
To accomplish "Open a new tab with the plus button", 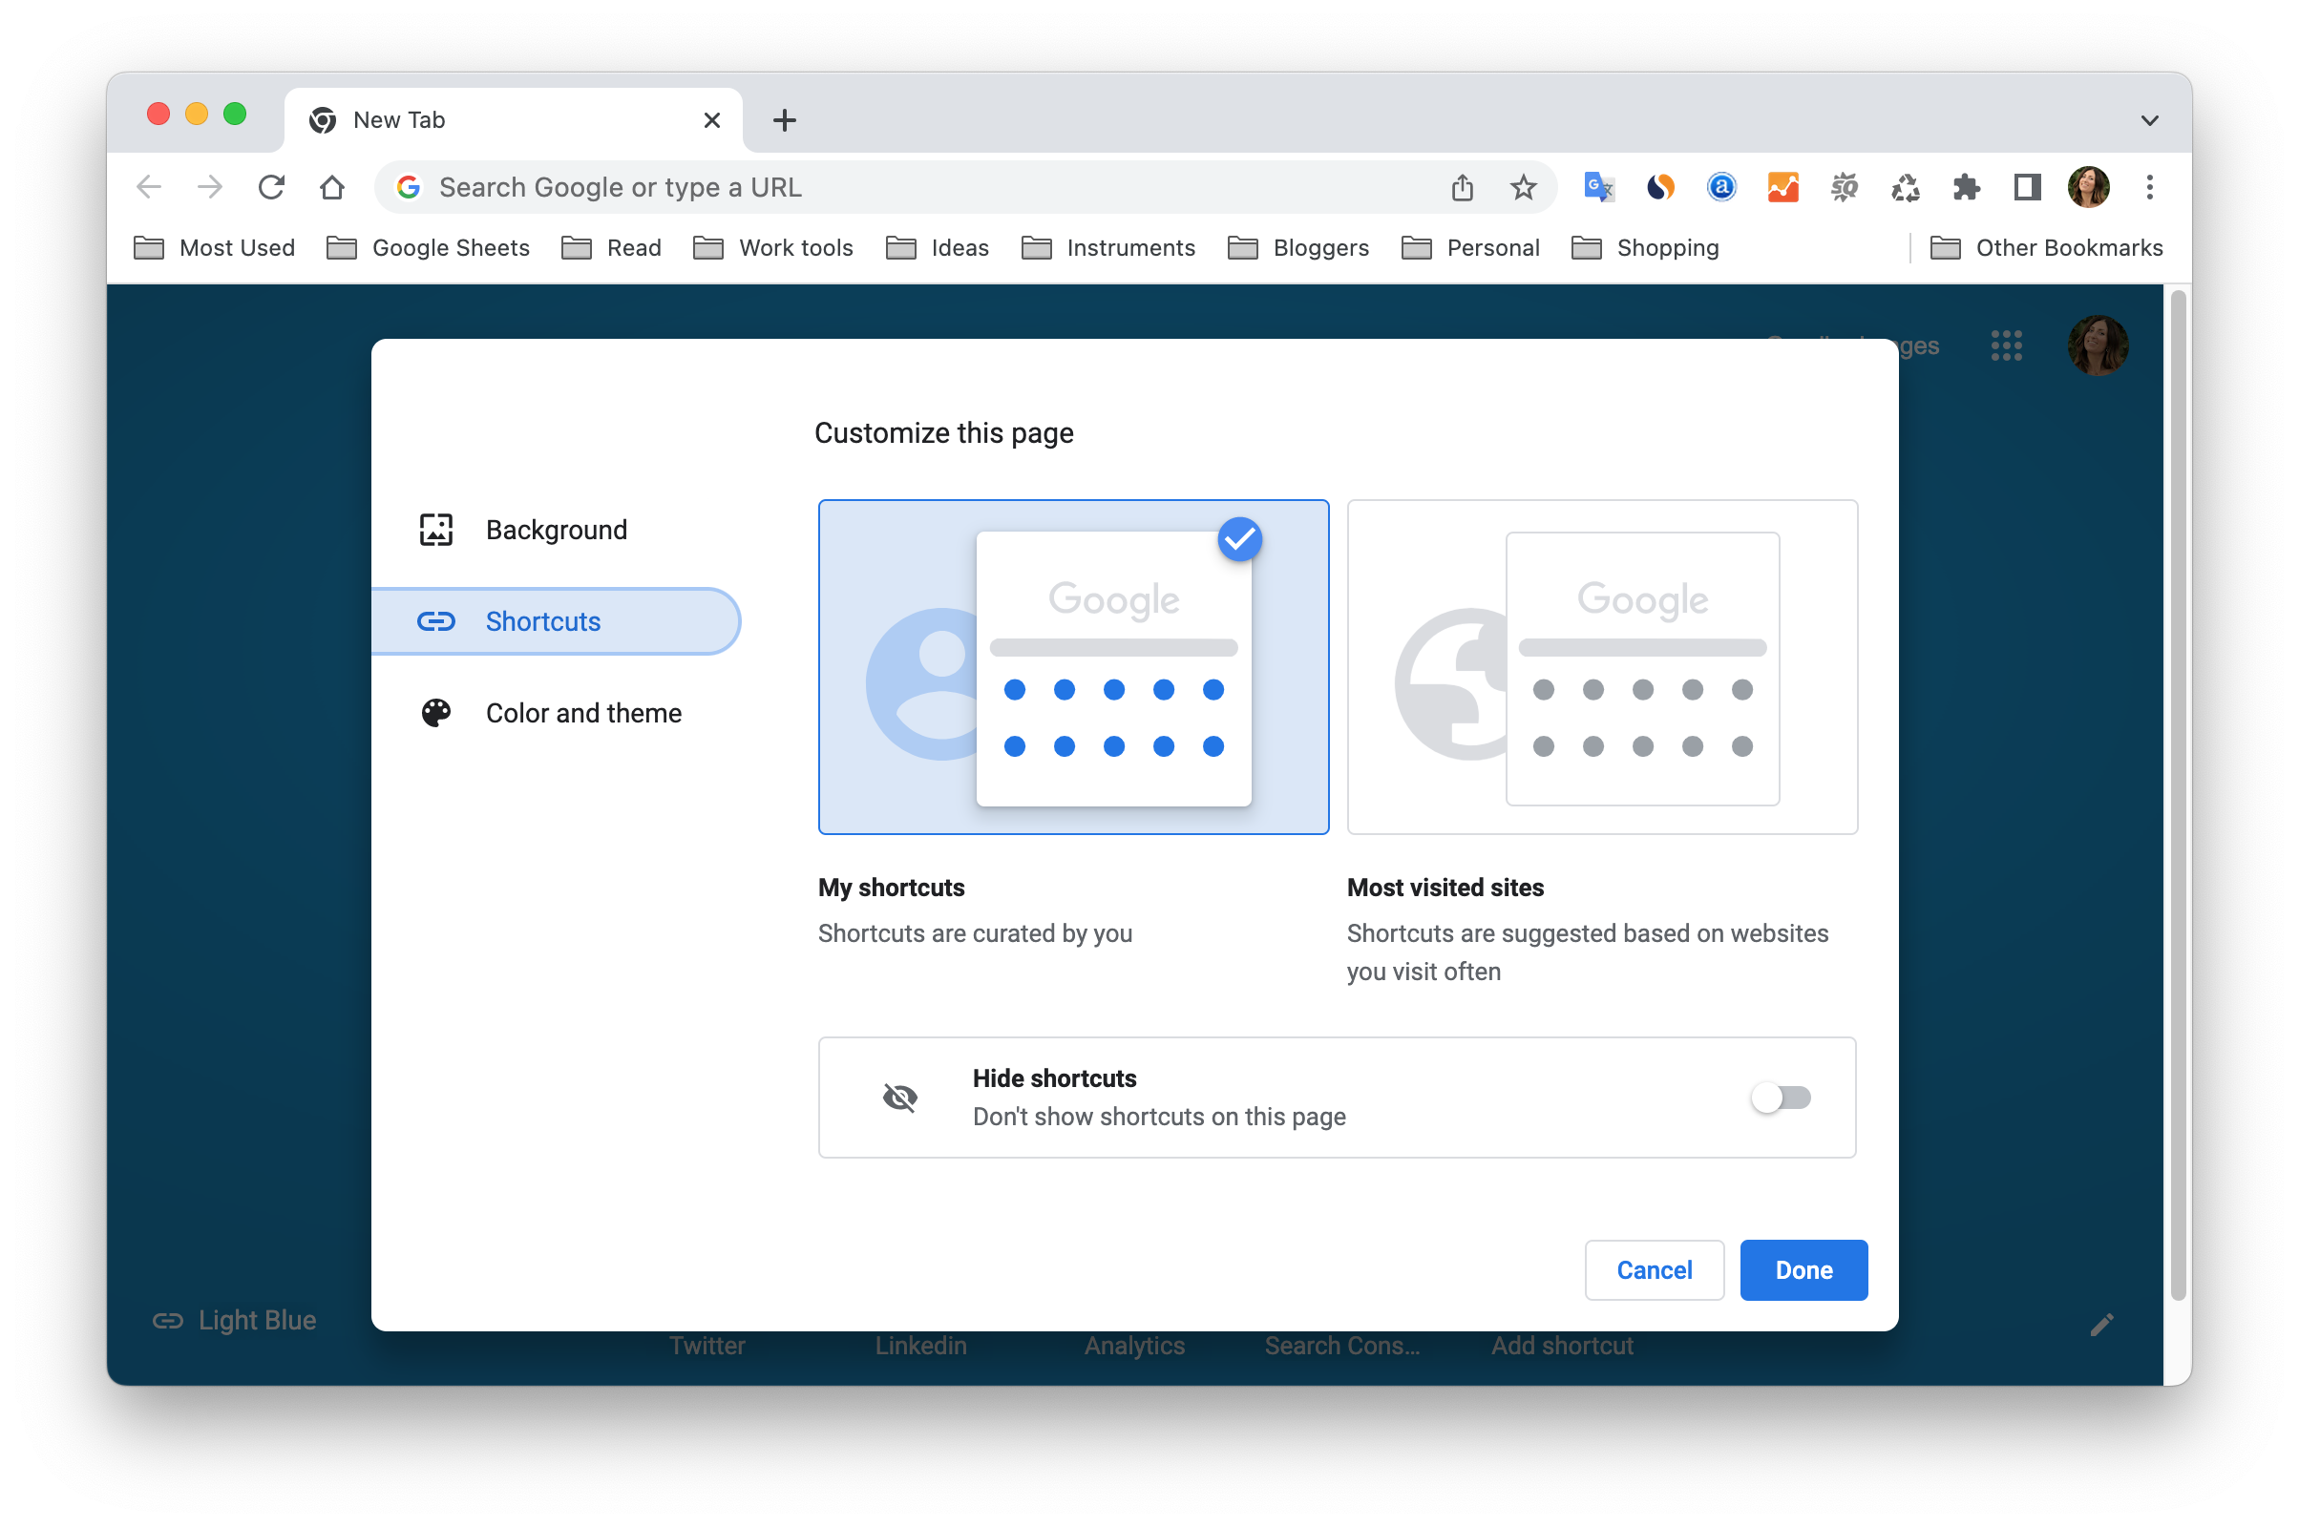I will click(784, 121).
